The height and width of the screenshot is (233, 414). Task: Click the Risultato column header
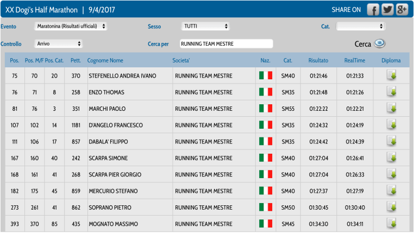pyautogui.click(x=318, y=60)
